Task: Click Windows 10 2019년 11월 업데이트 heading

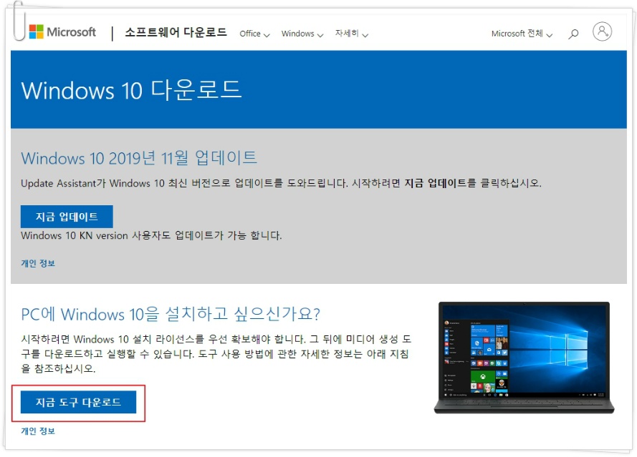Action: (139, 158)
